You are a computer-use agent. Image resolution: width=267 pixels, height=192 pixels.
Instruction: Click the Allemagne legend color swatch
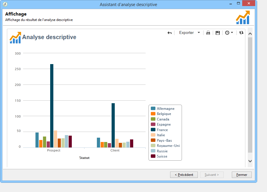click(x=153, y=108)
